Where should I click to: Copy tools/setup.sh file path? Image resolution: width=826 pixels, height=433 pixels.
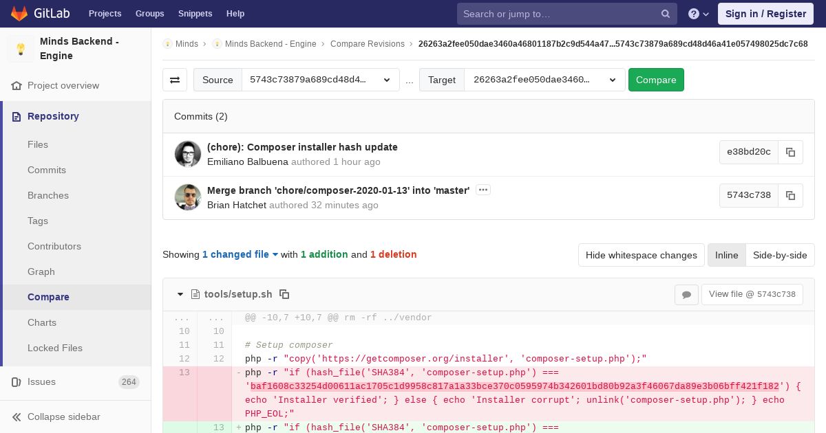coord(284,294)
